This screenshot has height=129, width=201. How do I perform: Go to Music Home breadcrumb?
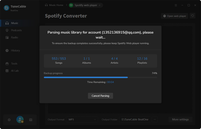pyautogui.click(x=54, y=5)
